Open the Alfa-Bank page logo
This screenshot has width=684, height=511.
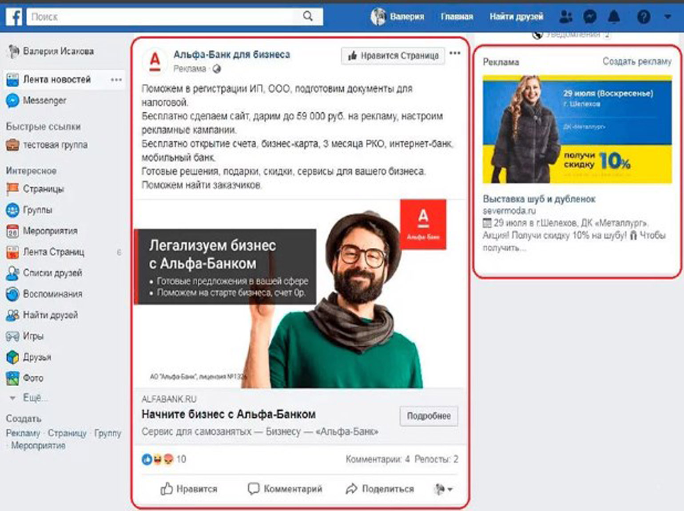click(x=155, y=61)
